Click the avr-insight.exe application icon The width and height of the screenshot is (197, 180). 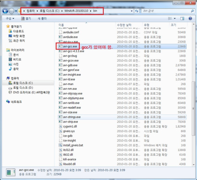click(61, 75)
